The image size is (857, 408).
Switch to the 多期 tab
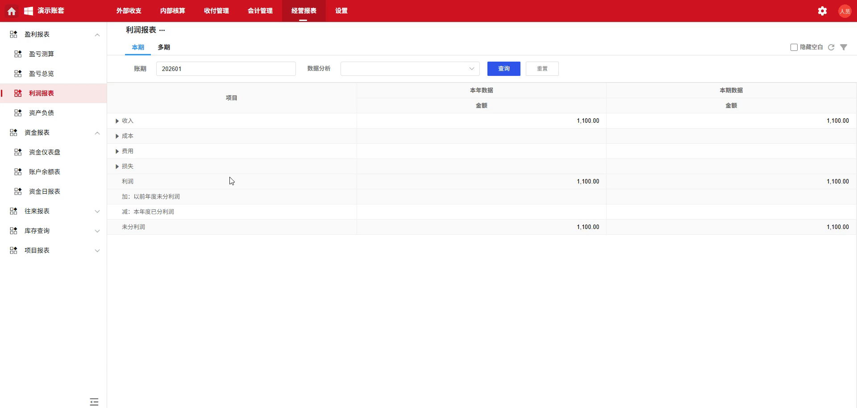click(x=164, y=47)
